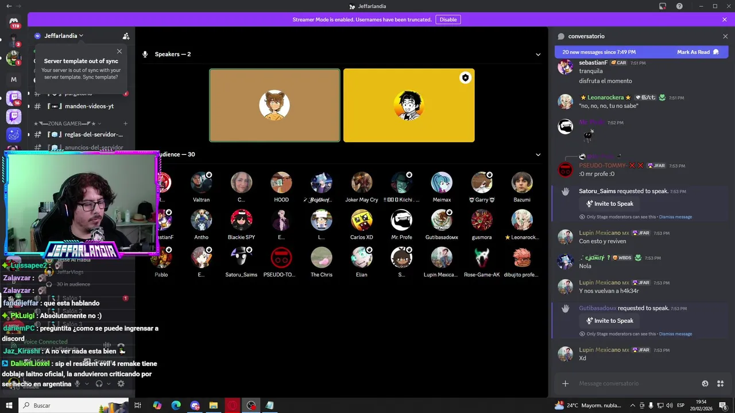
Task: Disable Streamer Mode from the banner
Action: click(448, 20)
